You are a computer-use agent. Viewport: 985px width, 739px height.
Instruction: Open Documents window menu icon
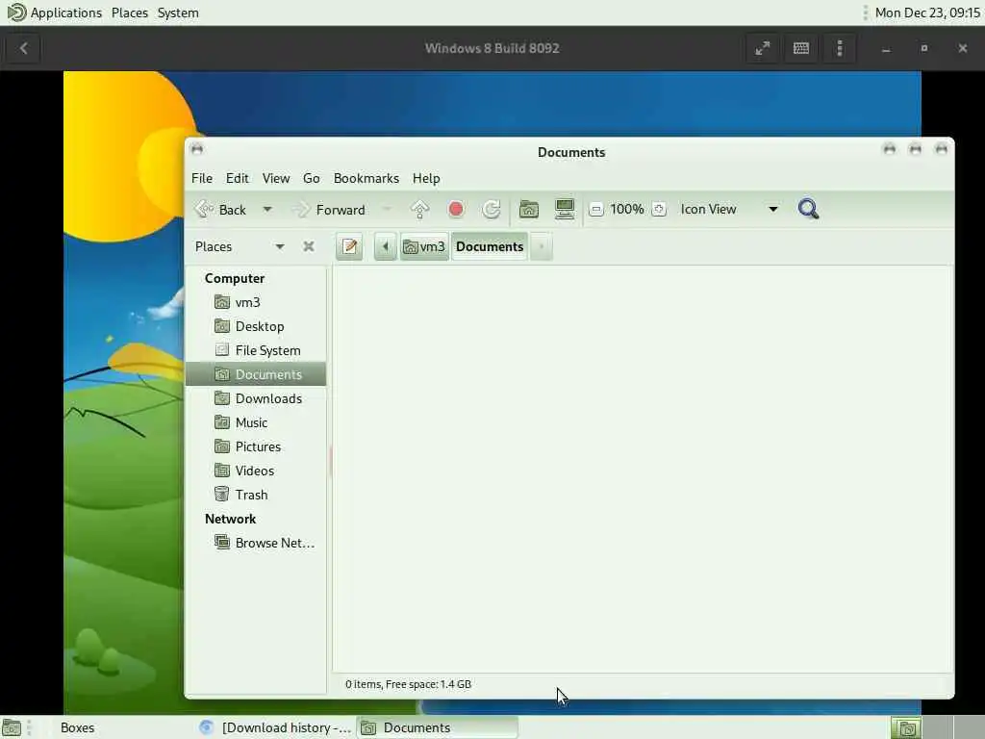tap(196, 149)
